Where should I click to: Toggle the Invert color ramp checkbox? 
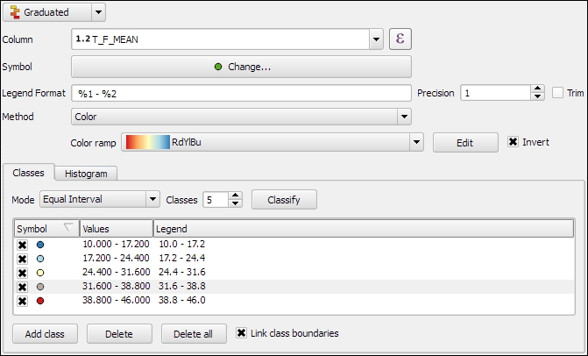tap(513, 142)
